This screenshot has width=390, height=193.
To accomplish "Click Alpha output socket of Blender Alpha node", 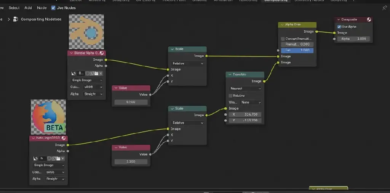I will [106, 66].
